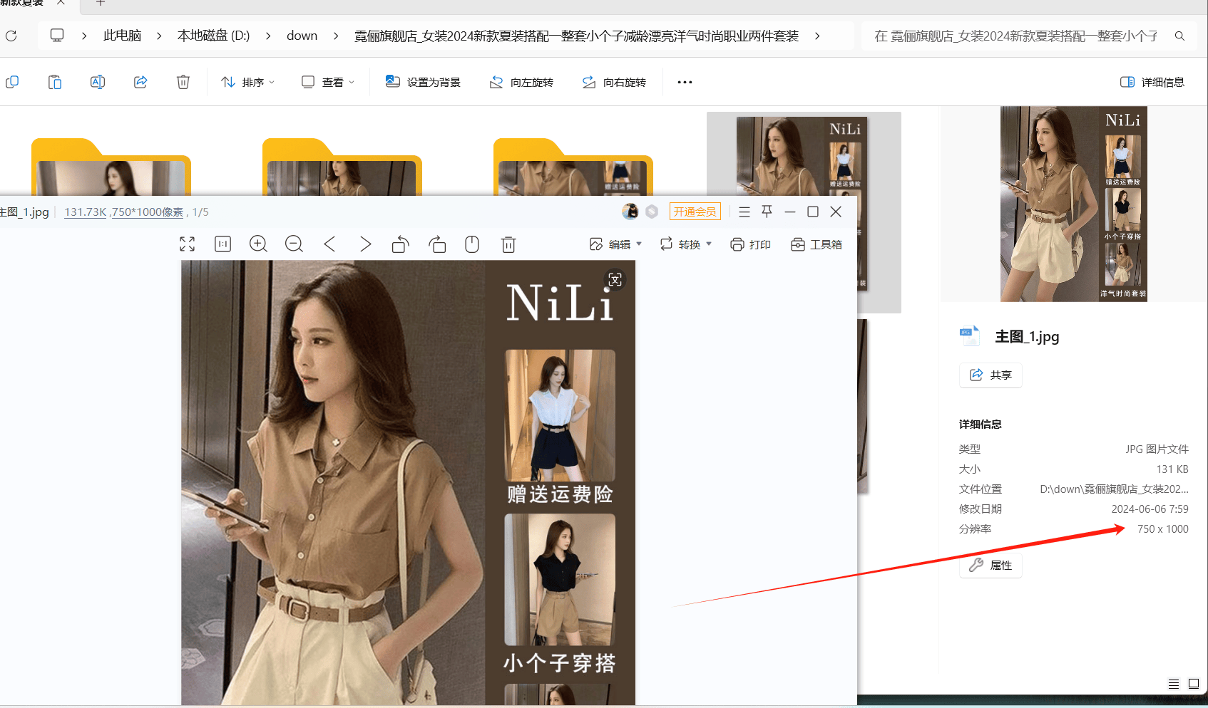
Task: Delete image using viewer trash icon
Action: point(508,244)
